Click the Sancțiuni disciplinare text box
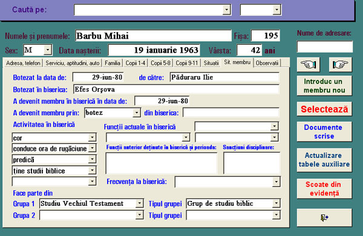Screen dimensions: 363x236 (x=252, y=163)
